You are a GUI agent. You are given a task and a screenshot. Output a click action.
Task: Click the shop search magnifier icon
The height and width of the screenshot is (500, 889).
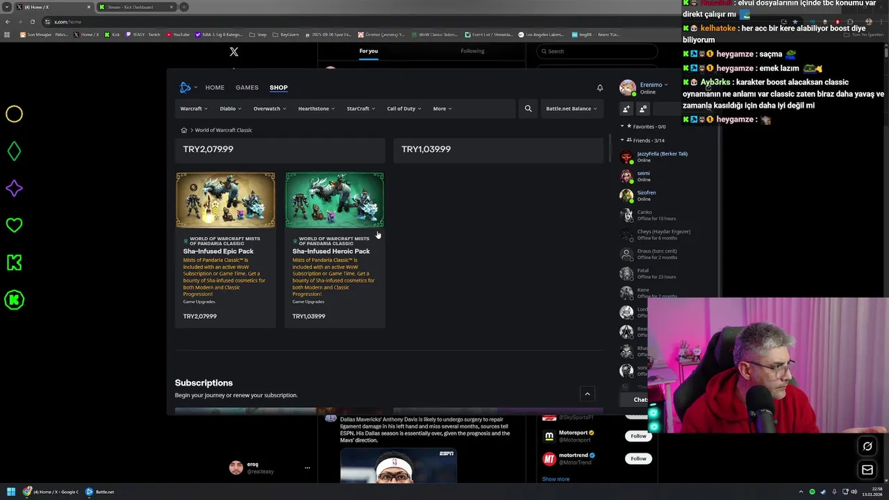528,108
